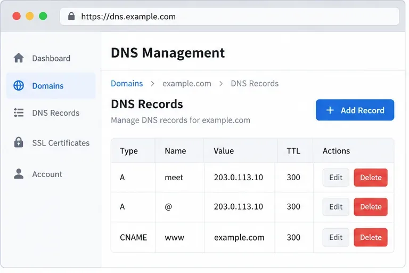Click the DNS Management page title
Viewport: 409px width, 273px height.
[x=168, y=52]
